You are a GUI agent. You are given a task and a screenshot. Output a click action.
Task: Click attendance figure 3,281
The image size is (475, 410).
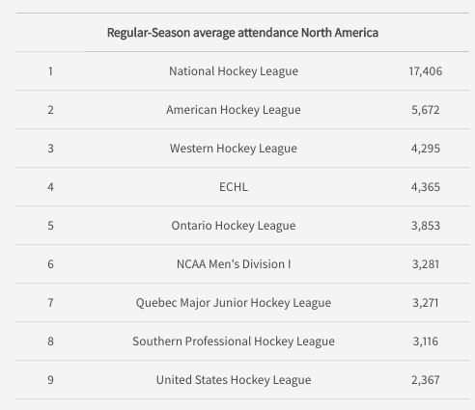(426, 264)
